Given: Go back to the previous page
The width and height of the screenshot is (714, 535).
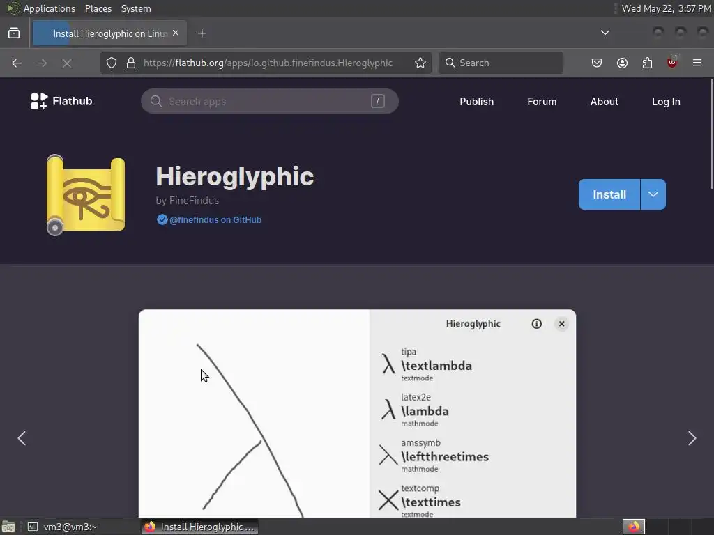Looking at the screenshot, I should pyautogui.click(x=17, y=63).
